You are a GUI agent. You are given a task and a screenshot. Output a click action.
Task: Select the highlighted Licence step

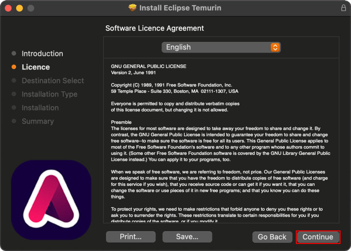point(36,67)
